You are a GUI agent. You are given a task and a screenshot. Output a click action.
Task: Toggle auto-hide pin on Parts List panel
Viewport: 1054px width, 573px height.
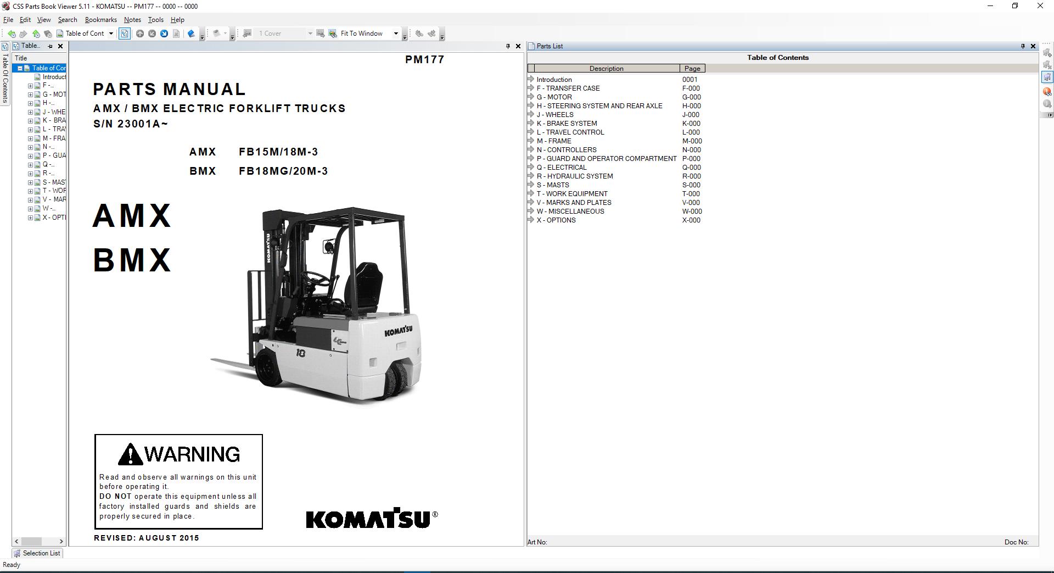point(1022,46)
